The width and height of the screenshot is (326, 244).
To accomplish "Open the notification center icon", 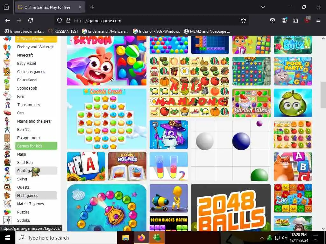I will (x=315, y=238).
